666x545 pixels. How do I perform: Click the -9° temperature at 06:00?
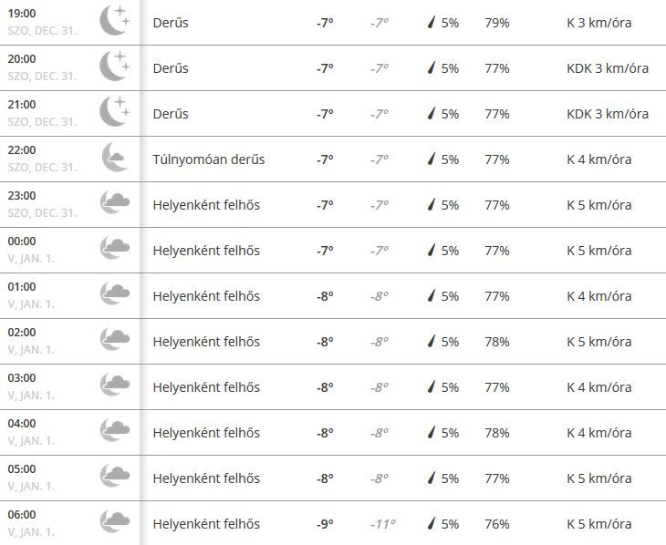coord(325,524)
